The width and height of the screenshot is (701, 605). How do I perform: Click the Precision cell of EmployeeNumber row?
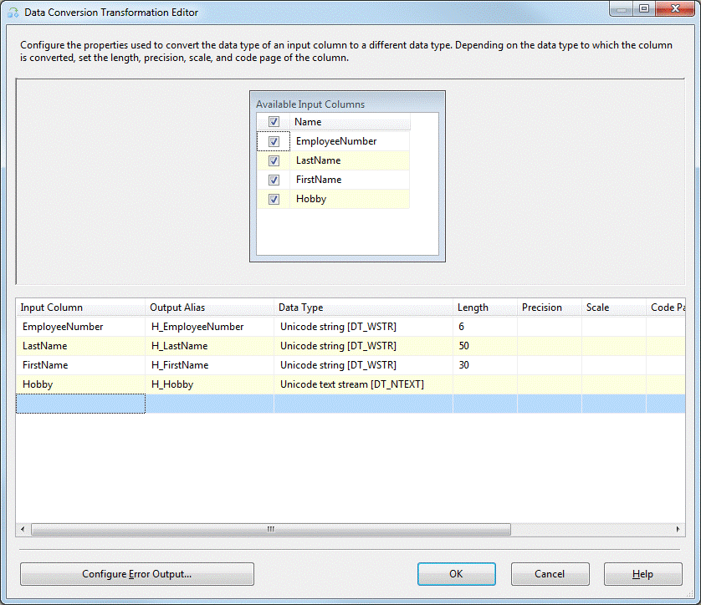point(550,327)
